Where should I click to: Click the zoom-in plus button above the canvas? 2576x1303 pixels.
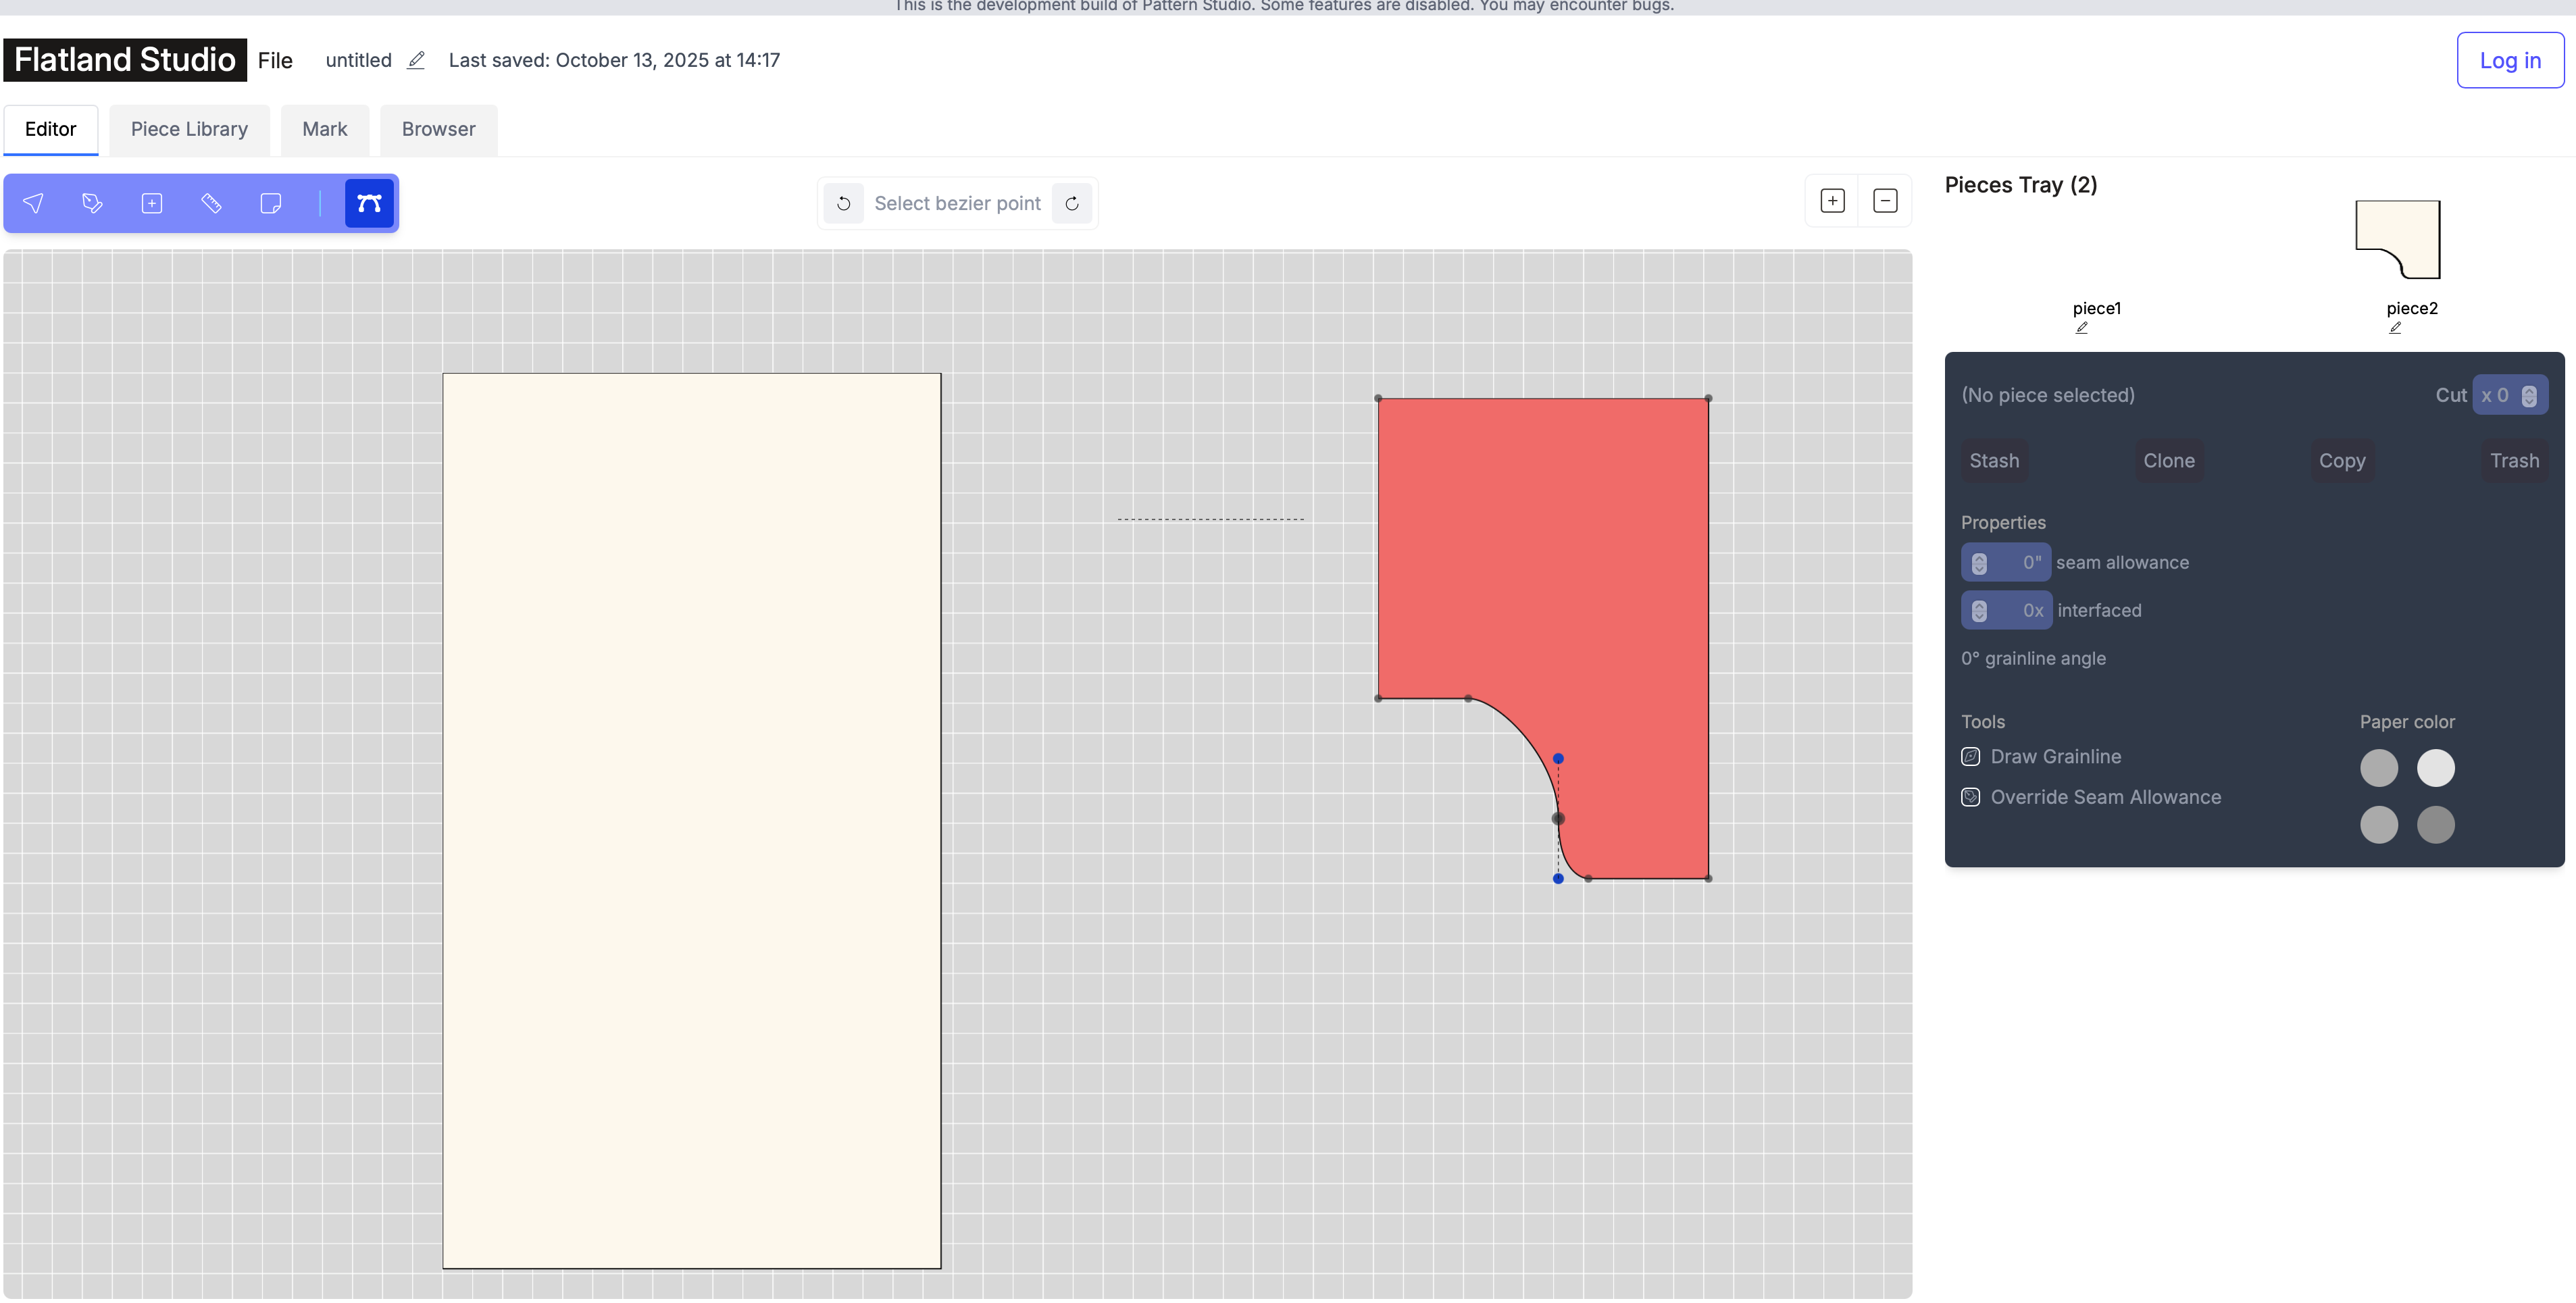pos(1832,200)
